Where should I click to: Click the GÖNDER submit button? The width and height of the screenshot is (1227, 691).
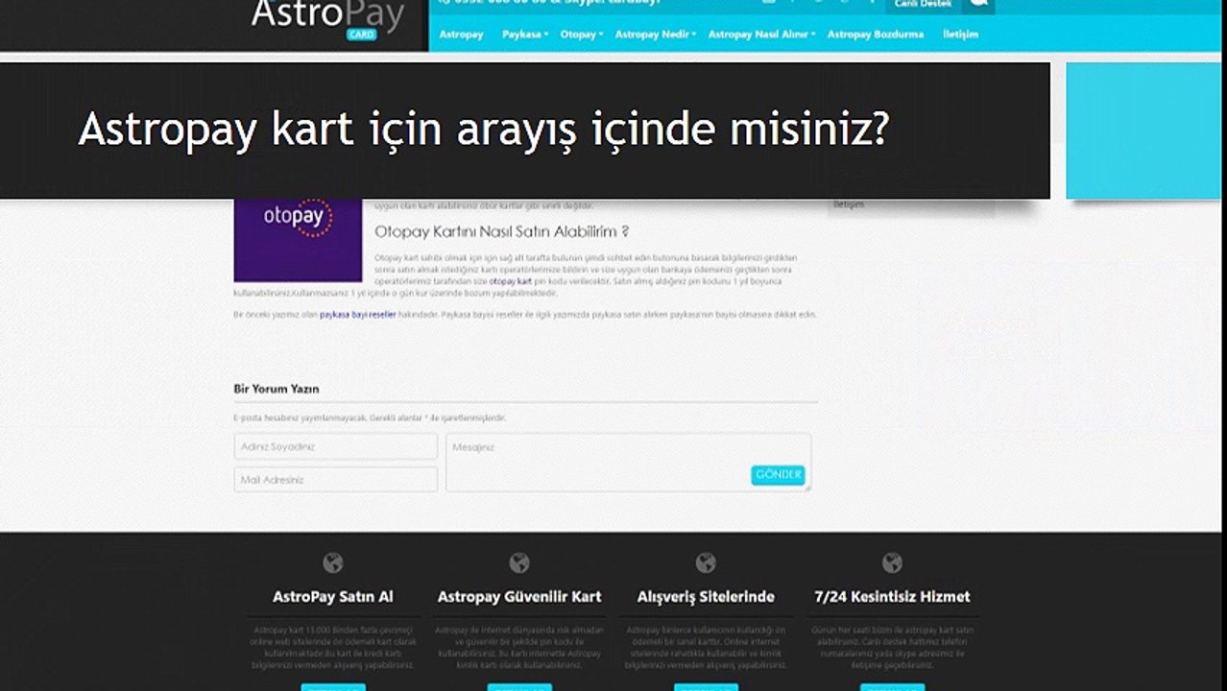click(778, 475)
